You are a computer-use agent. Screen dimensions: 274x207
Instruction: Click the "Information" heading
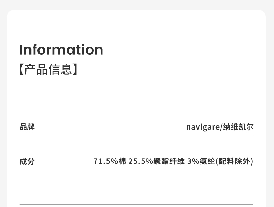[x=61, y=50]
